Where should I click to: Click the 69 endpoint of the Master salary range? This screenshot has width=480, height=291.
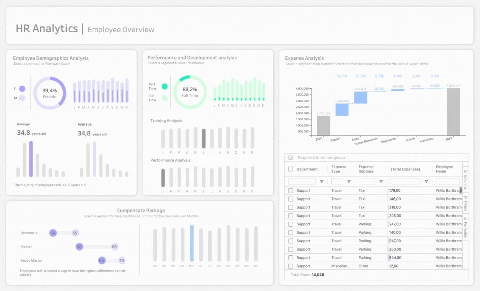coord(114,247)
